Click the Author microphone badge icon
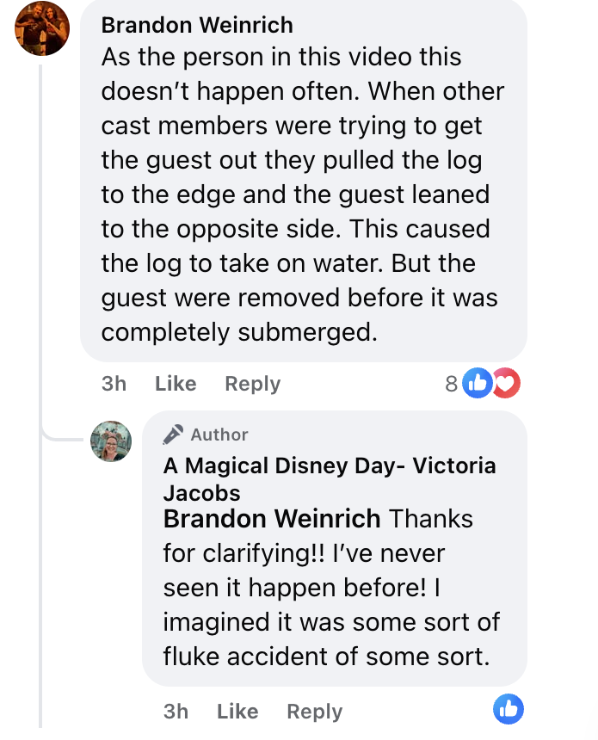This screenshot has height=740, width=598. 174,435
